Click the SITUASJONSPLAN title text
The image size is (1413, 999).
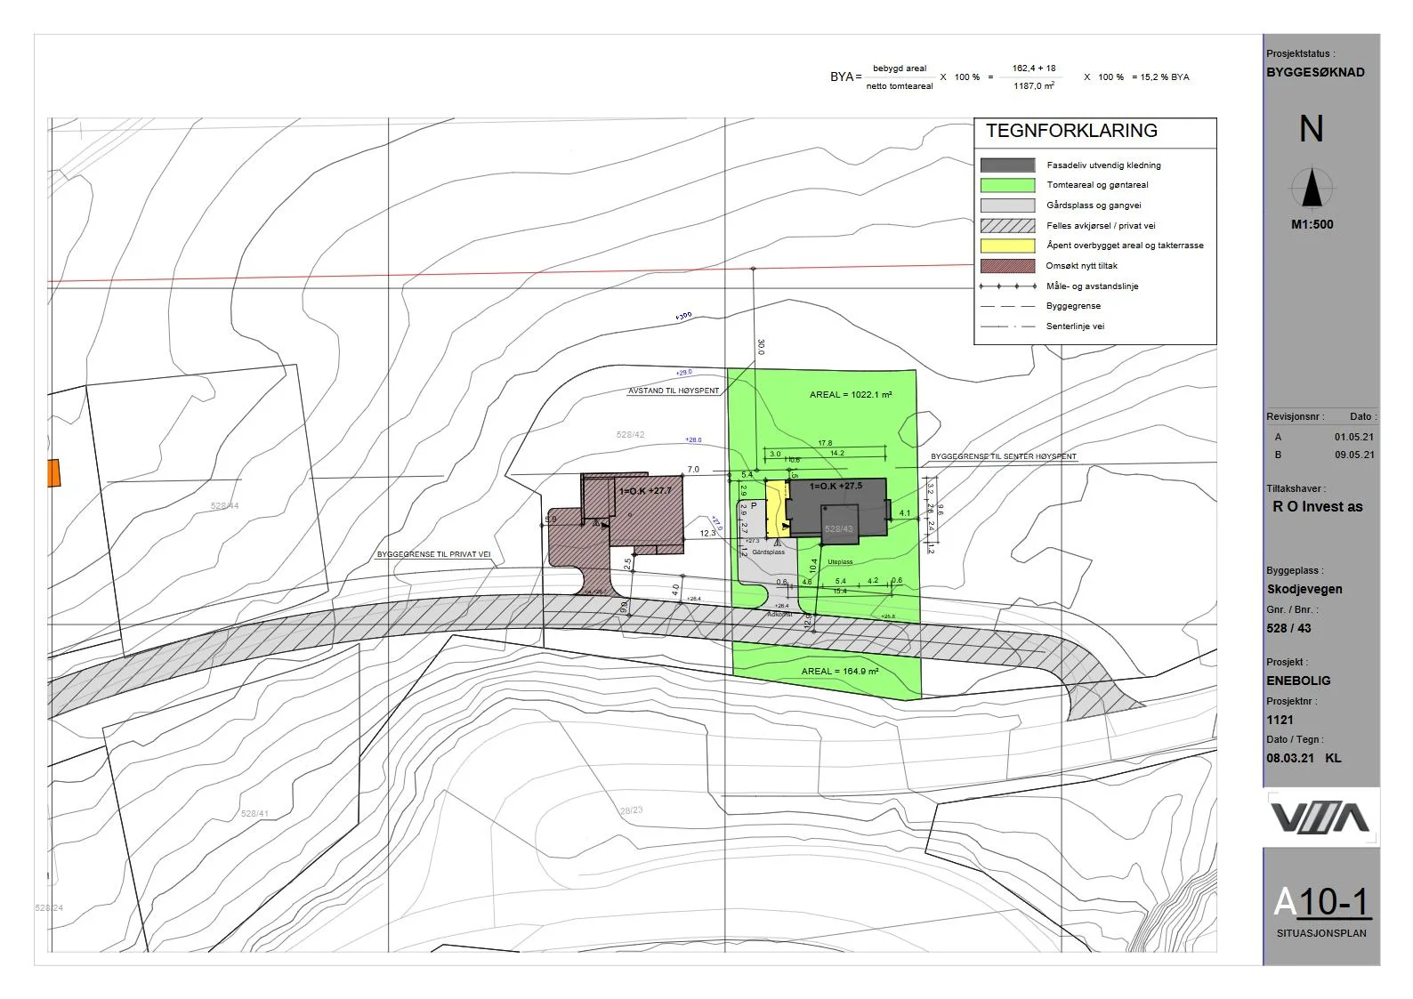[1321, 933]
